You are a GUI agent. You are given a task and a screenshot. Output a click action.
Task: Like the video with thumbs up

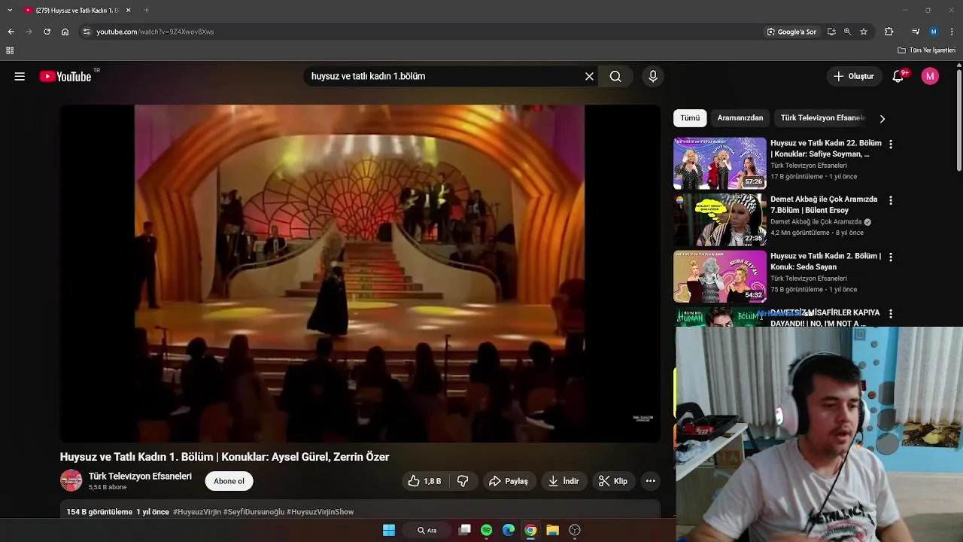coord(424,481)
